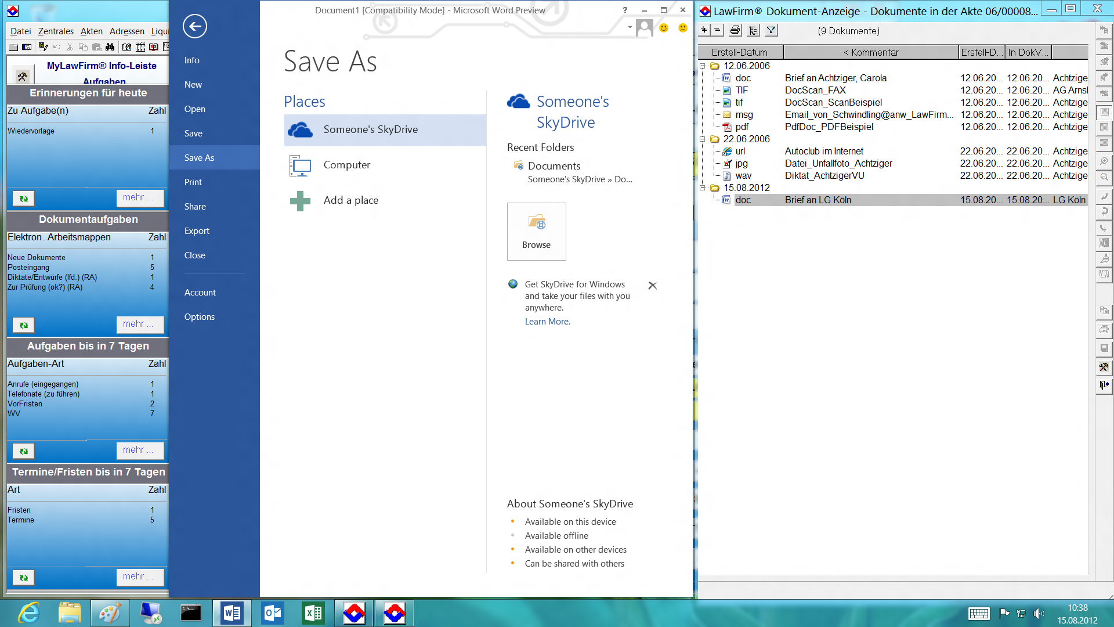Click the minus collapse-all button in document toolbar

(x=717, y=30)
